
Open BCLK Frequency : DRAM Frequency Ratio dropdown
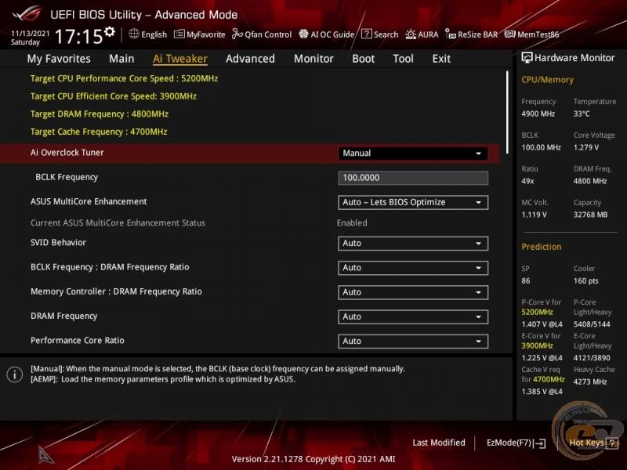413,268
